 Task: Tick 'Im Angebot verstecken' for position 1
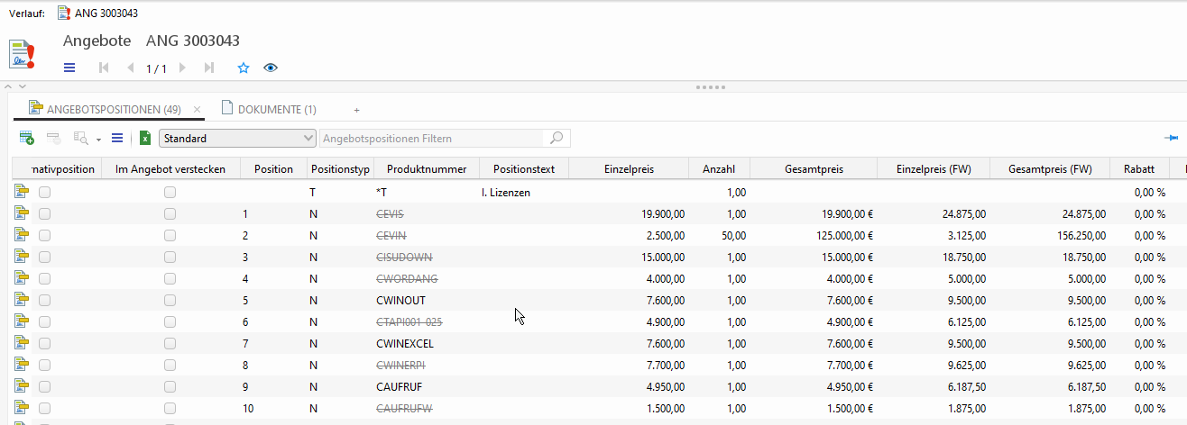pos(170,214)
